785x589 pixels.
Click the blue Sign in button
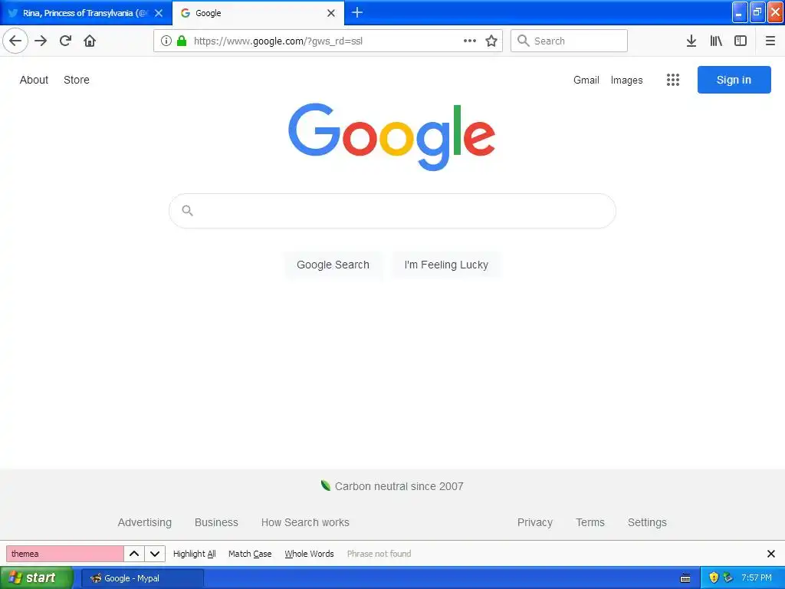point(734,80)
